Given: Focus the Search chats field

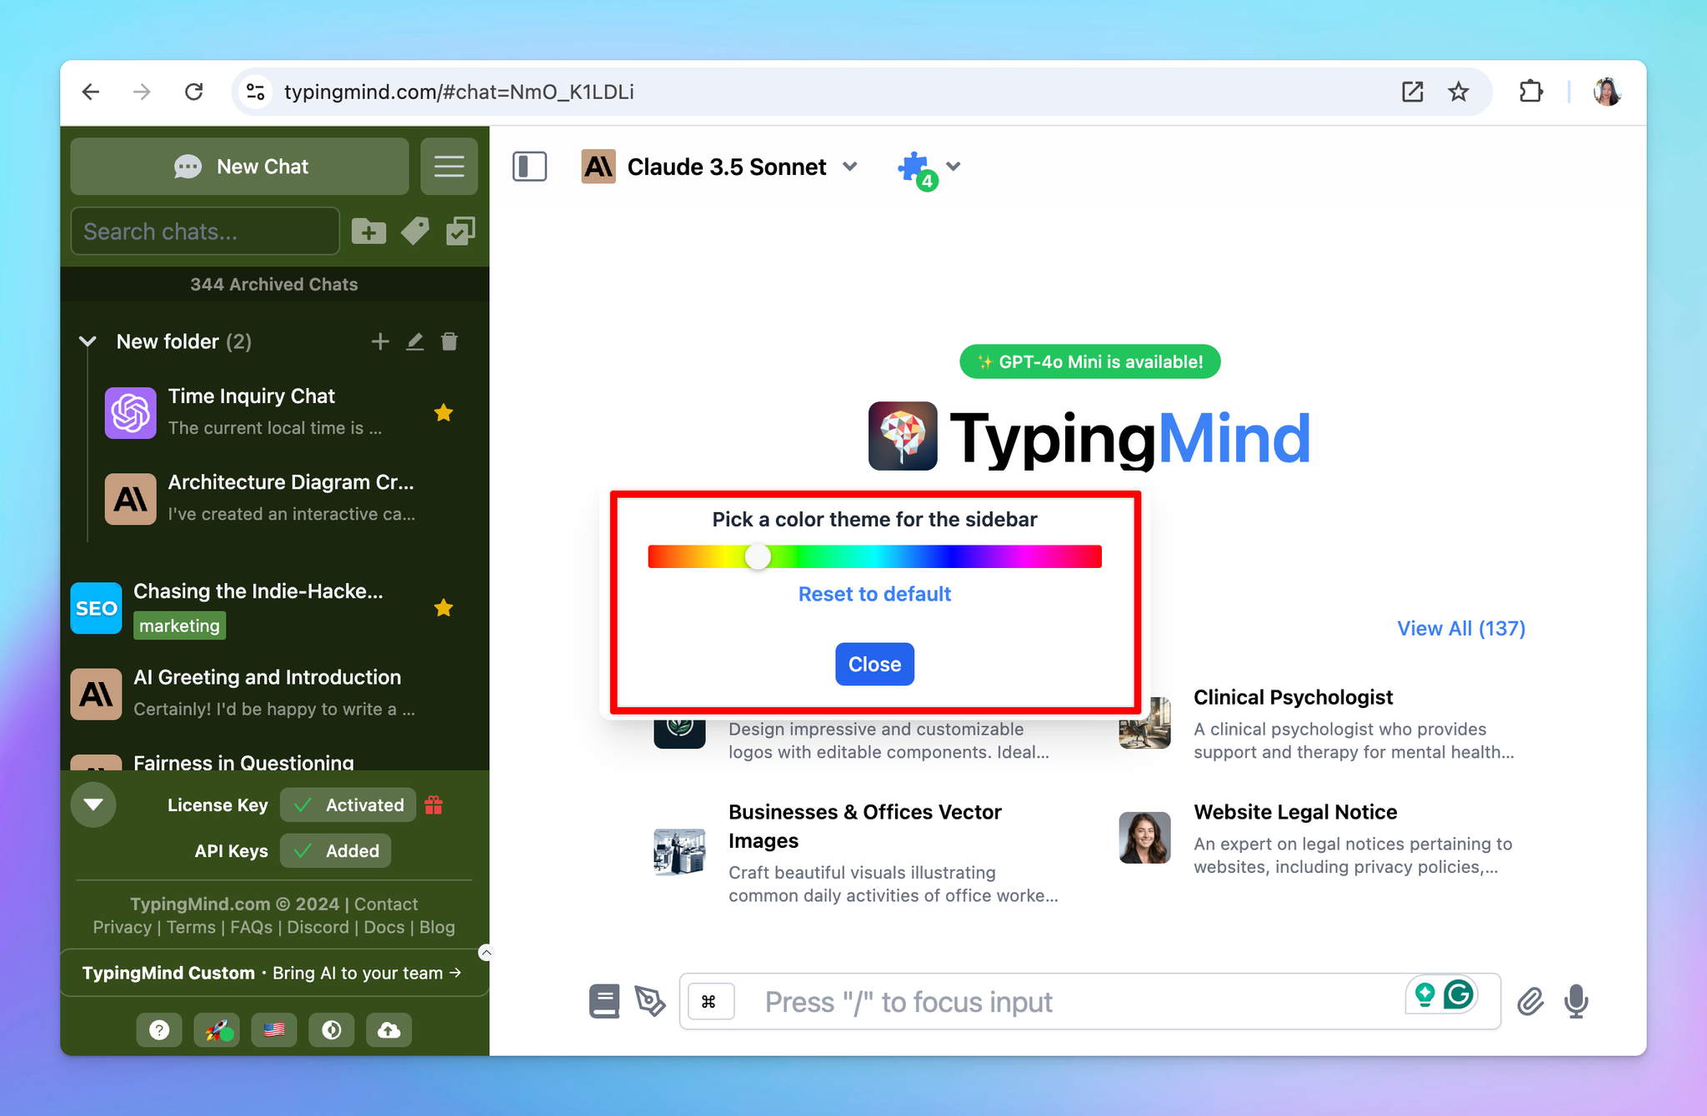Looking at the screenshot, I should (x=205, y=232).
